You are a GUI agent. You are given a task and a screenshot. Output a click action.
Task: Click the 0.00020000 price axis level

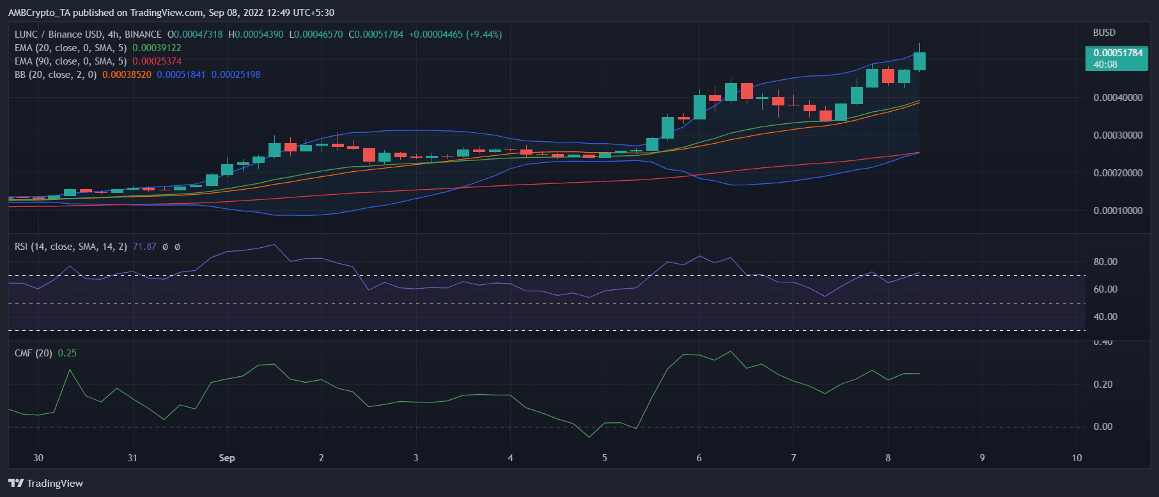click(1118, 173)
